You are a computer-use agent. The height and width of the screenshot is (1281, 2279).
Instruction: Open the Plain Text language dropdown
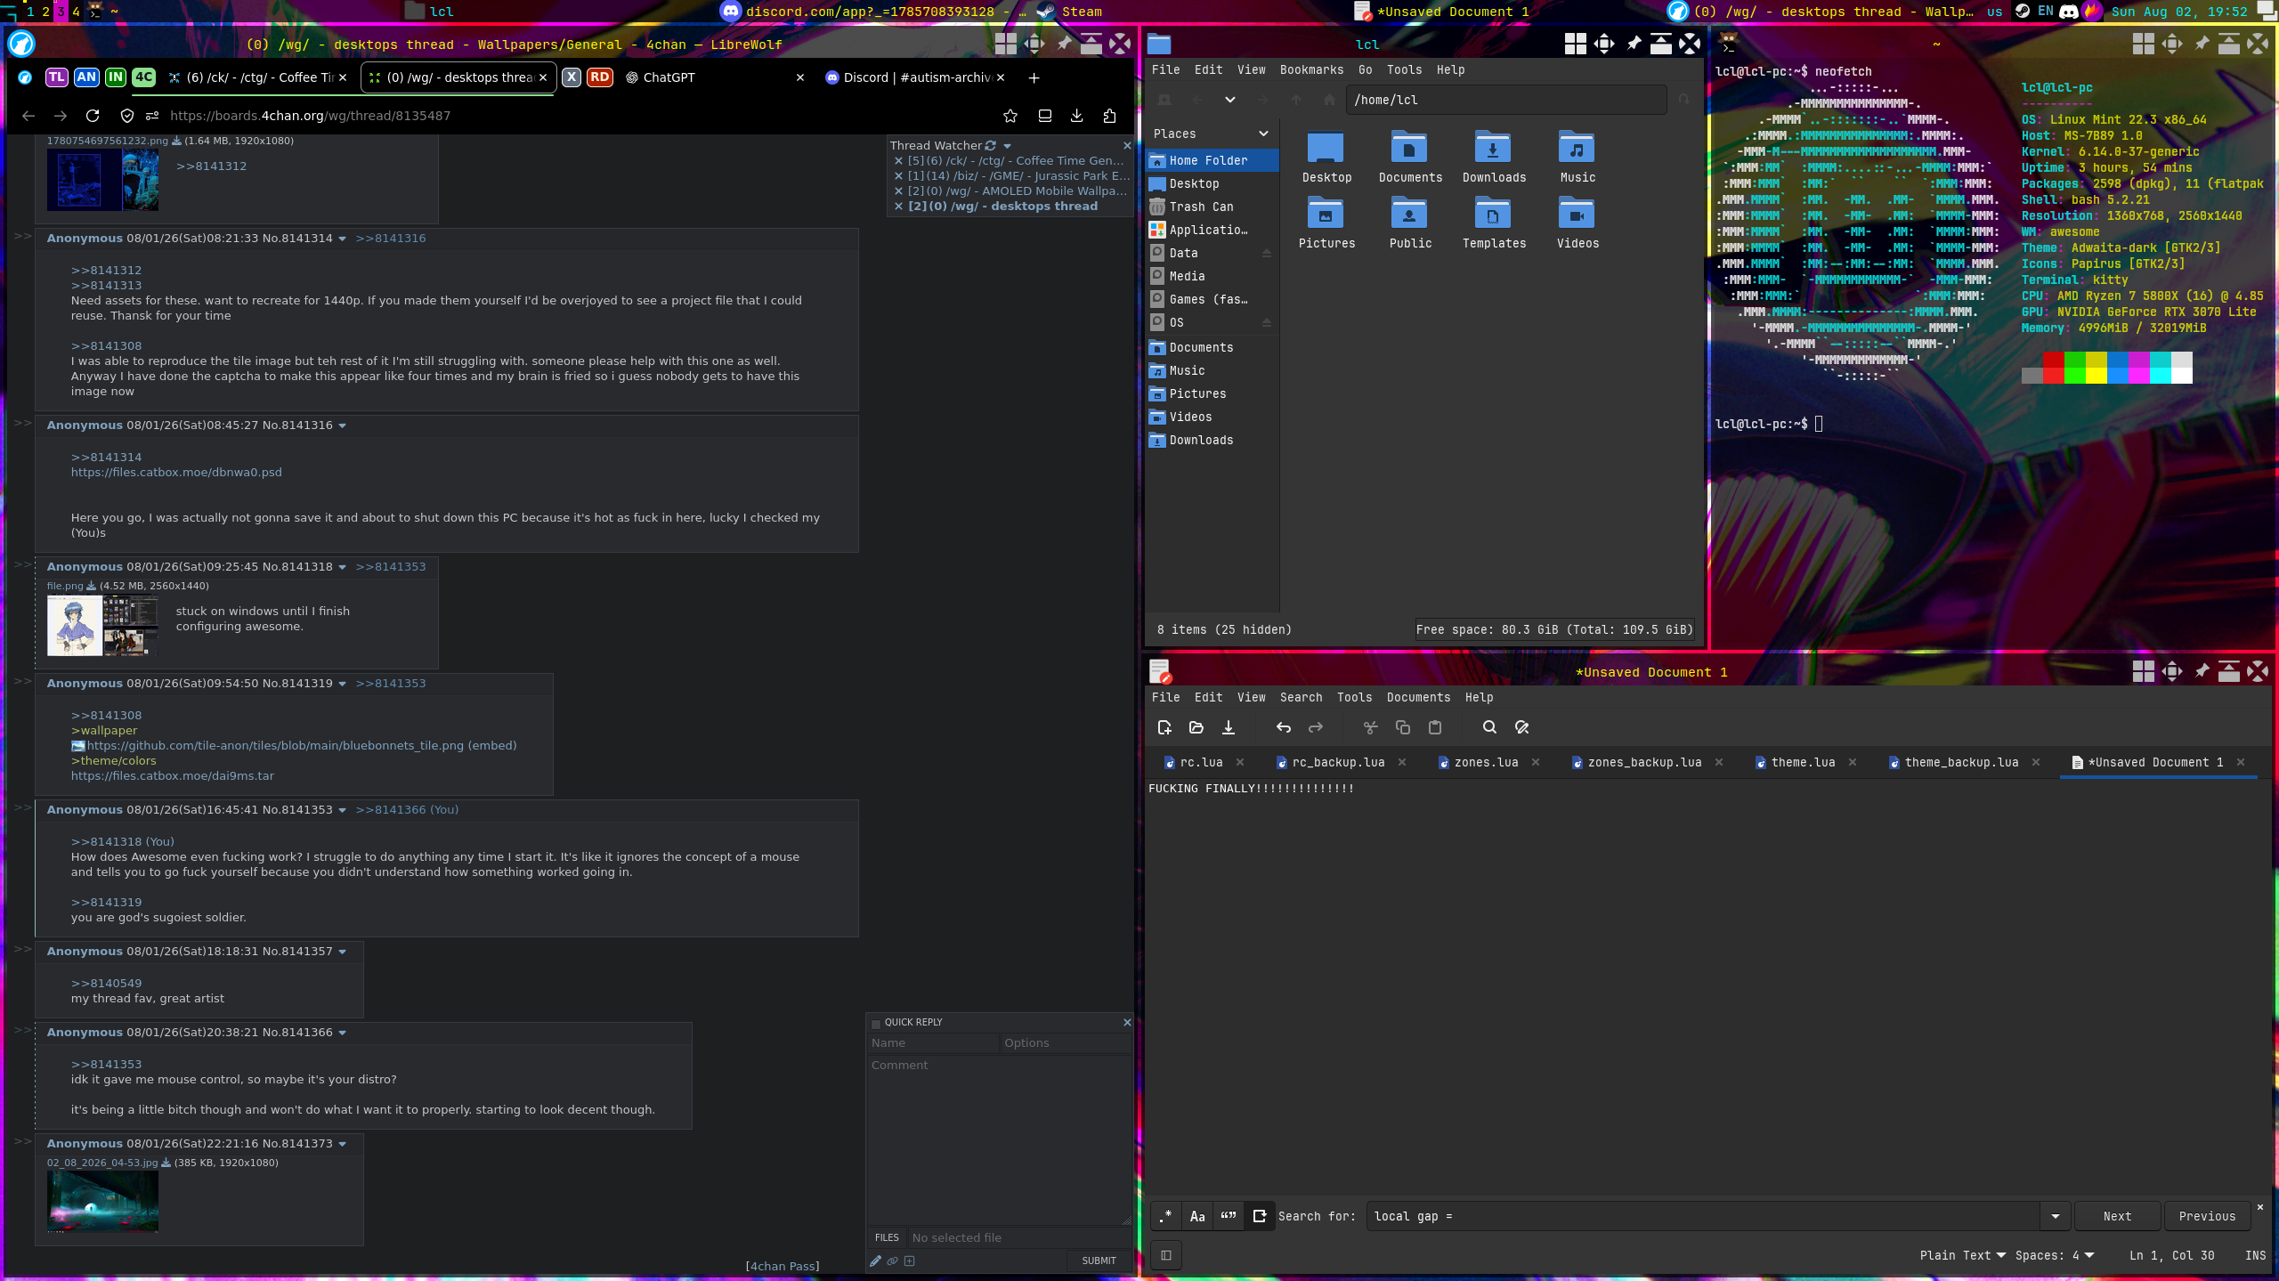pyautogui.click(x=1963, y=1255)
